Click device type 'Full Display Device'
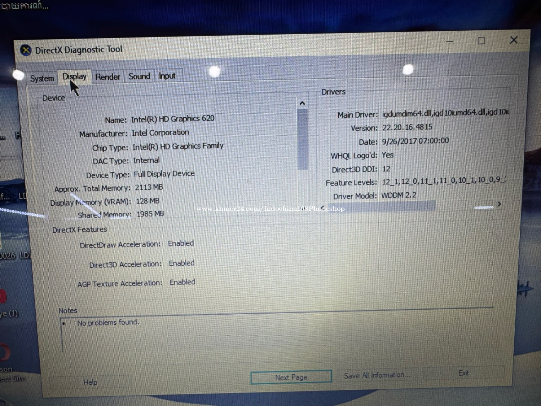Viewport: 541px width, 406px height. [164, 174]
